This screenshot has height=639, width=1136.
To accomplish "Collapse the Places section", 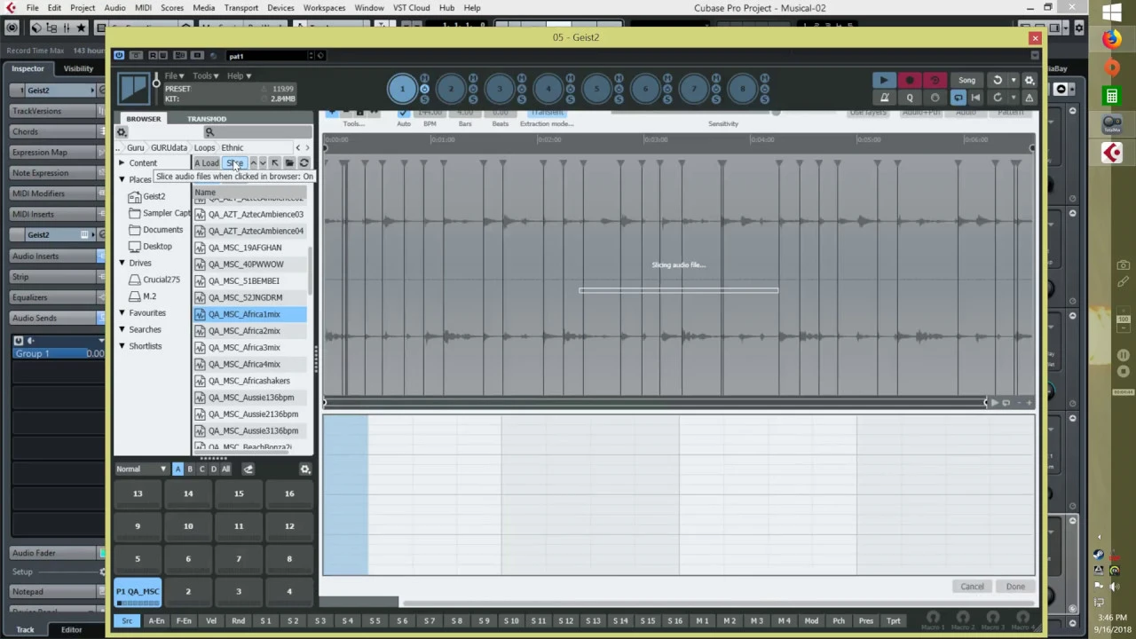I will tap(122, 179).
